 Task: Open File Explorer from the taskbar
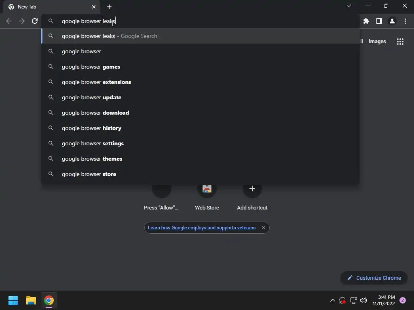click(31, 300)
